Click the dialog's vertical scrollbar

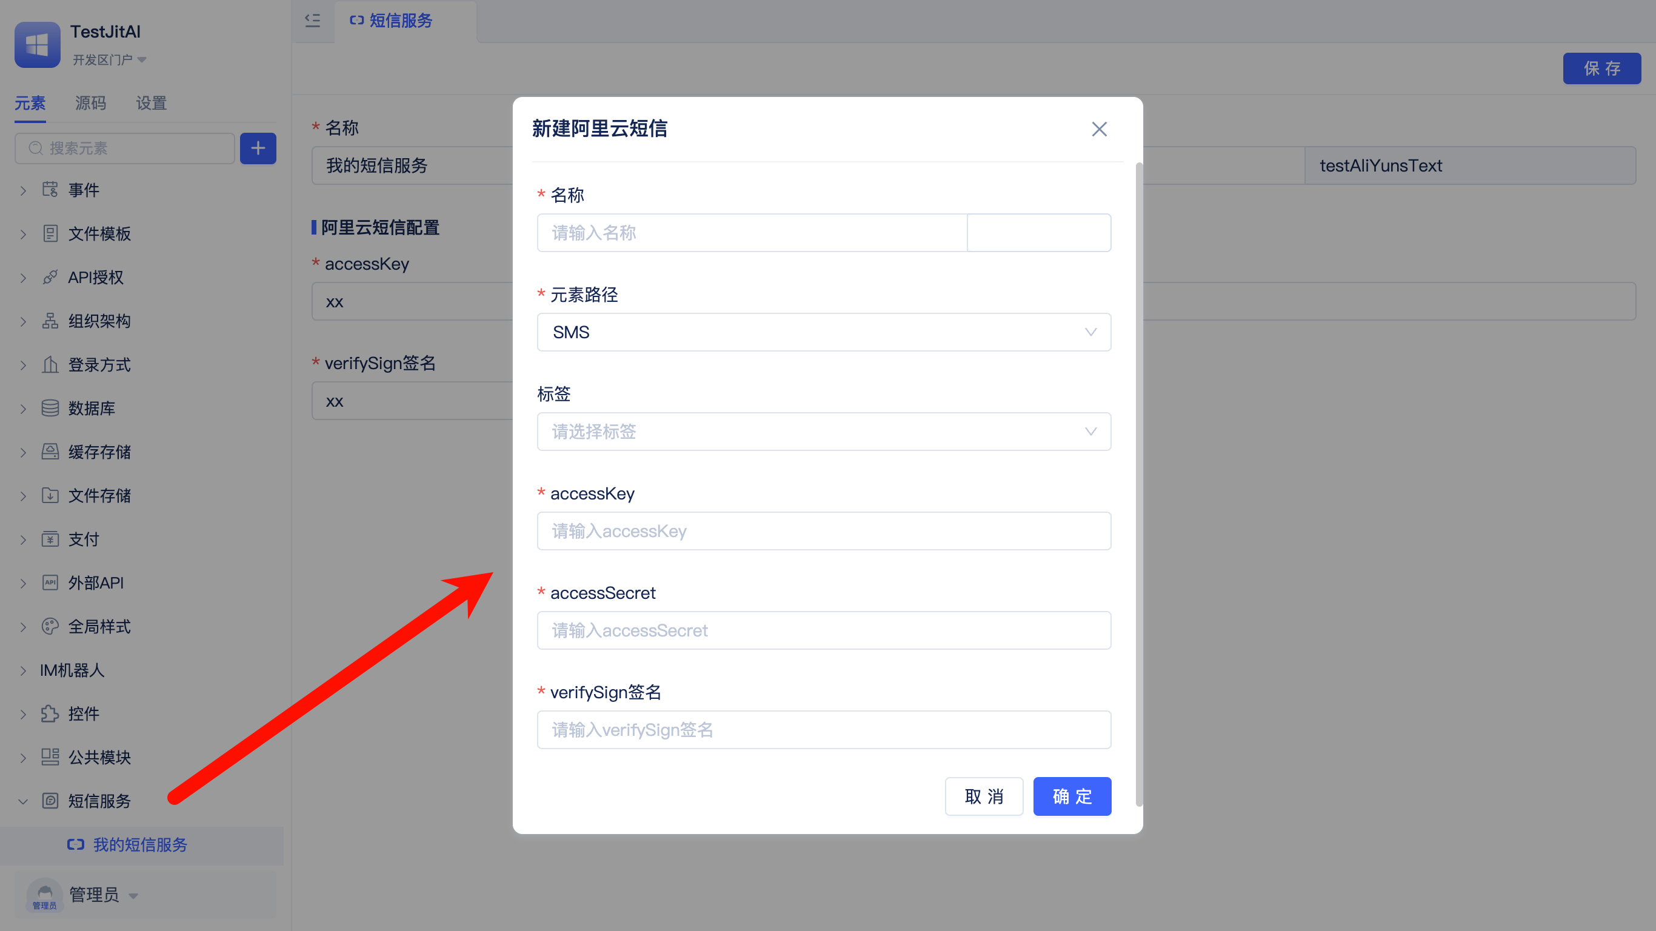tap(1139, 484)
